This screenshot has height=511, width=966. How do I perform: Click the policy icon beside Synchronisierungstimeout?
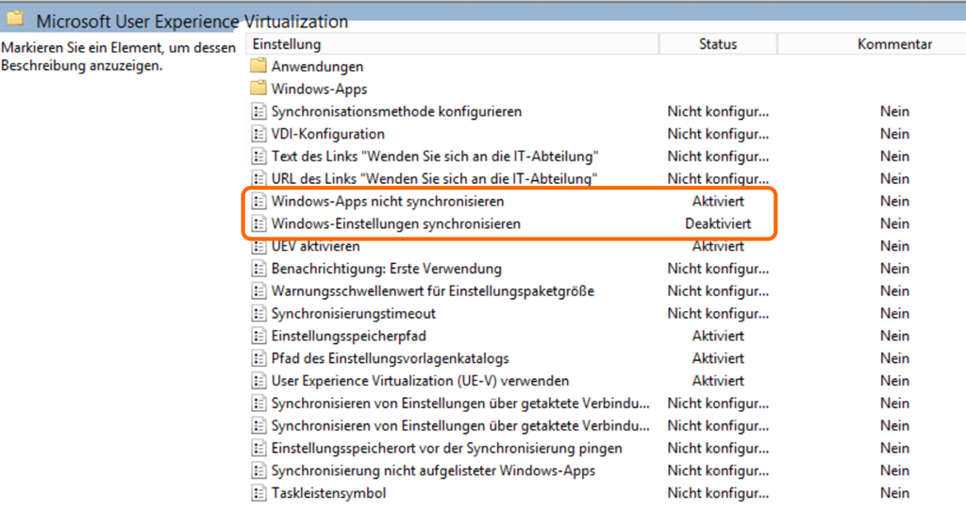tap(258, 314)
